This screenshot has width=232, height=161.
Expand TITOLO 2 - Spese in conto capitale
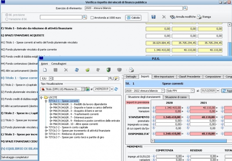(46, 127)
